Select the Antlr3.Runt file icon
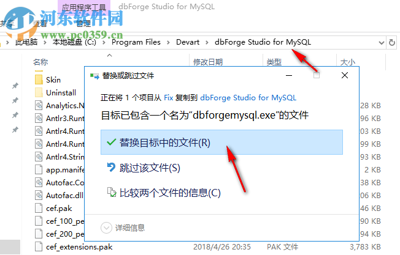400x255 pixels. coord(39,118)
